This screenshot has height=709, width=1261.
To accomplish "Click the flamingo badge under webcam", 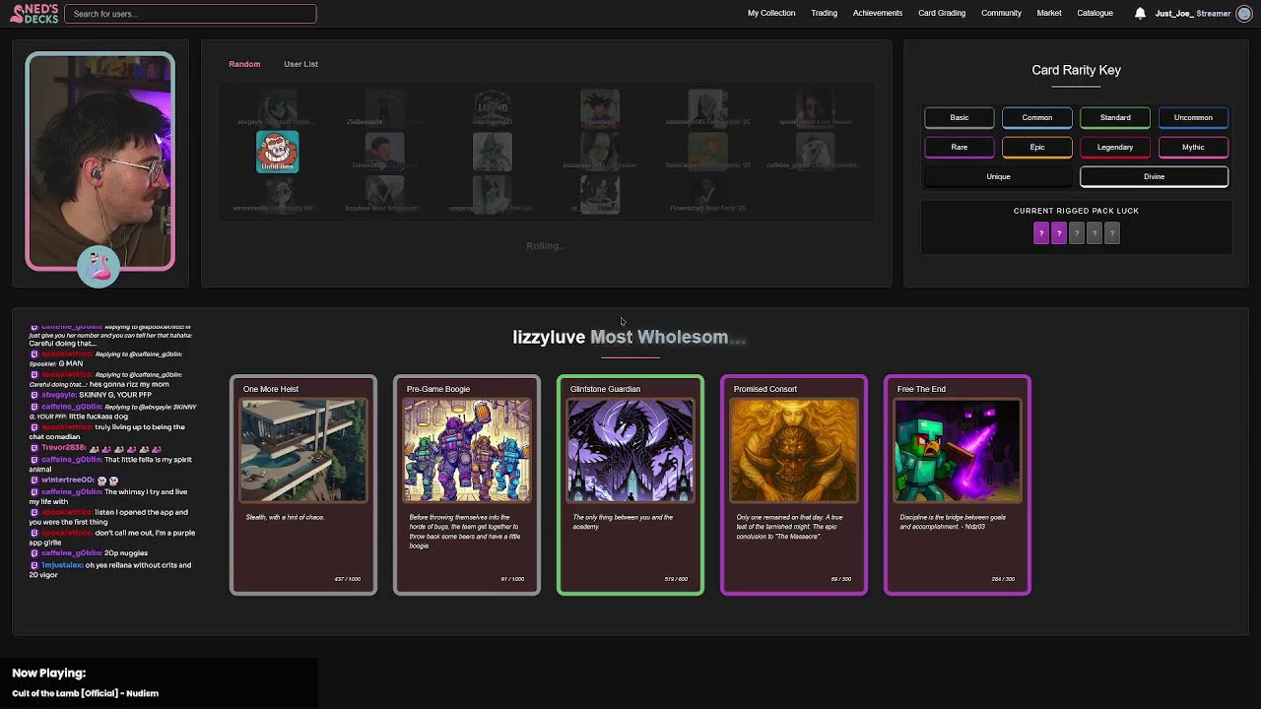I will point(99,266).
